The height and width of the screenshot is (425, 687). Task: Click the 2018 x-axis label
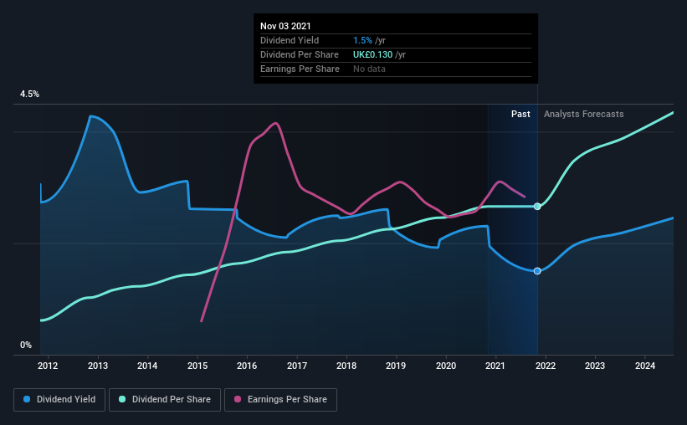click(x=346, y=366)
